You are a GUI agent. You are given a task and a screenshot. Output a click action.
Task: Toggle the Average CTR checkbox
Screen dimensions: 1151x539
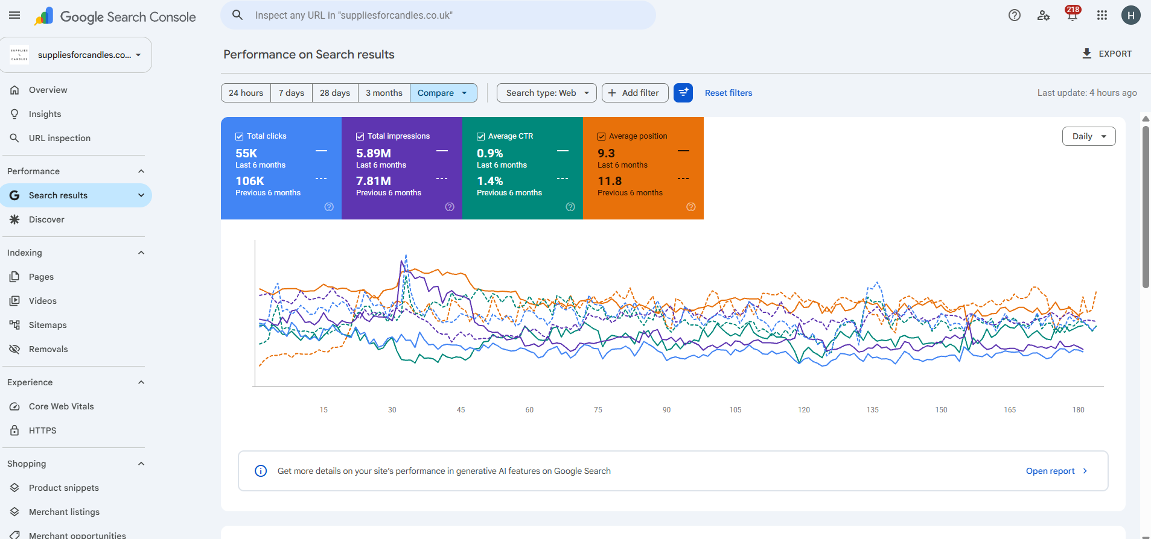[481, 136]
